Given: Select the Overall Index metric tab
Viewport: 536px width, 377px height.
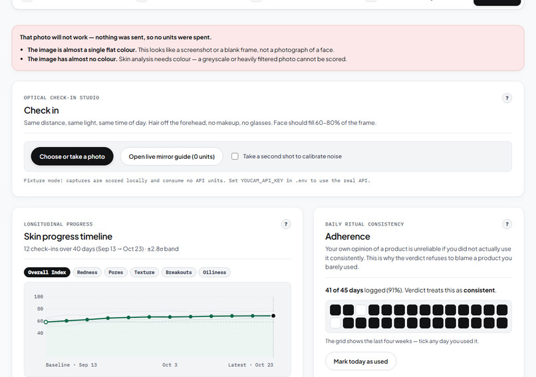Looking at the screenshot, I should tap(47, 273).
